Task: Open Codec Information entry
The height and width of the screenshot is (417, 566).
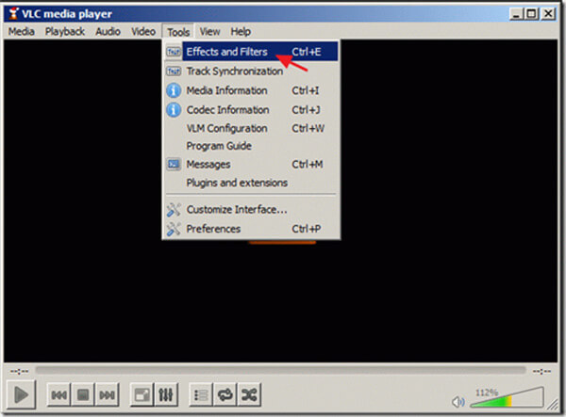Action: pyautogui.click(x=226, y=109)
